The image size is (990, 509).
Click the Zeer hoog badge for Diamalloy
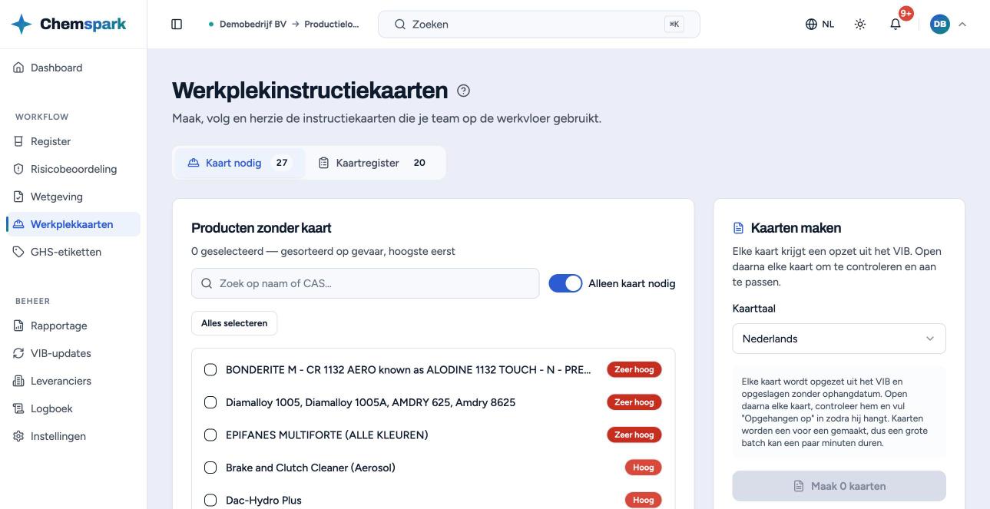[x=634, y=402]
